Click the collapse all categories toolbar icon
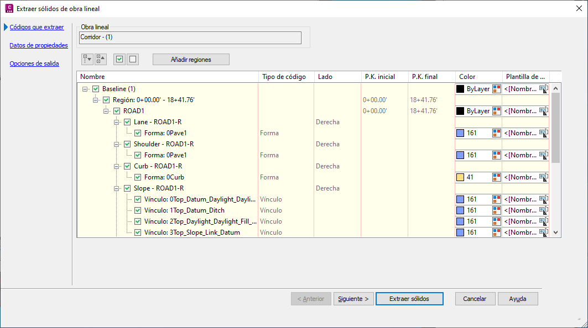Image resolution: width=588 pixels, height=328 pixels. [101, 59]
